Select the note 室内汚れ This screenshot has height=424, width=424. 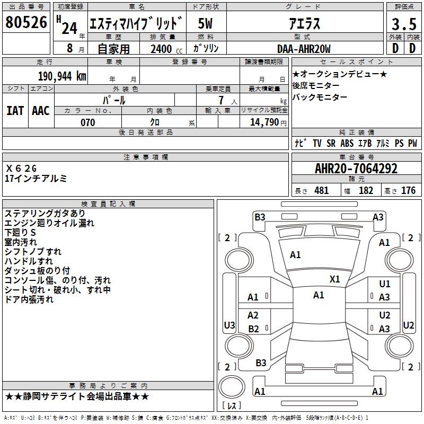(x=21, y=242)
